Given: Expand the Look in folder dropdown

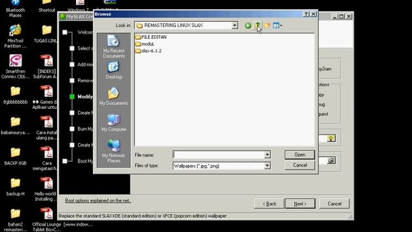Looking at the screenshot, I should (x=234, y=26).
